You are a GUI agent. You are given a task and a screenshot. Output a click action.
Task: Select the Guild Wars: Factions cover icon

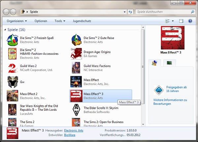[76, 68]
